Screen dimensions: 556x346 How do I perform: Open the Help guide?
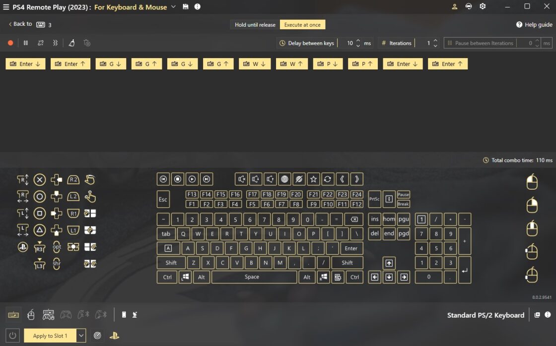click(534, 24)
